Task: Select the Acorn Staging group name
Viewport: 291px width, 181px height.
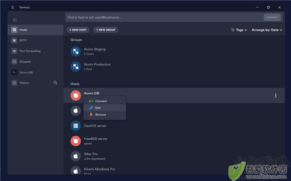Action: point(95,49)
